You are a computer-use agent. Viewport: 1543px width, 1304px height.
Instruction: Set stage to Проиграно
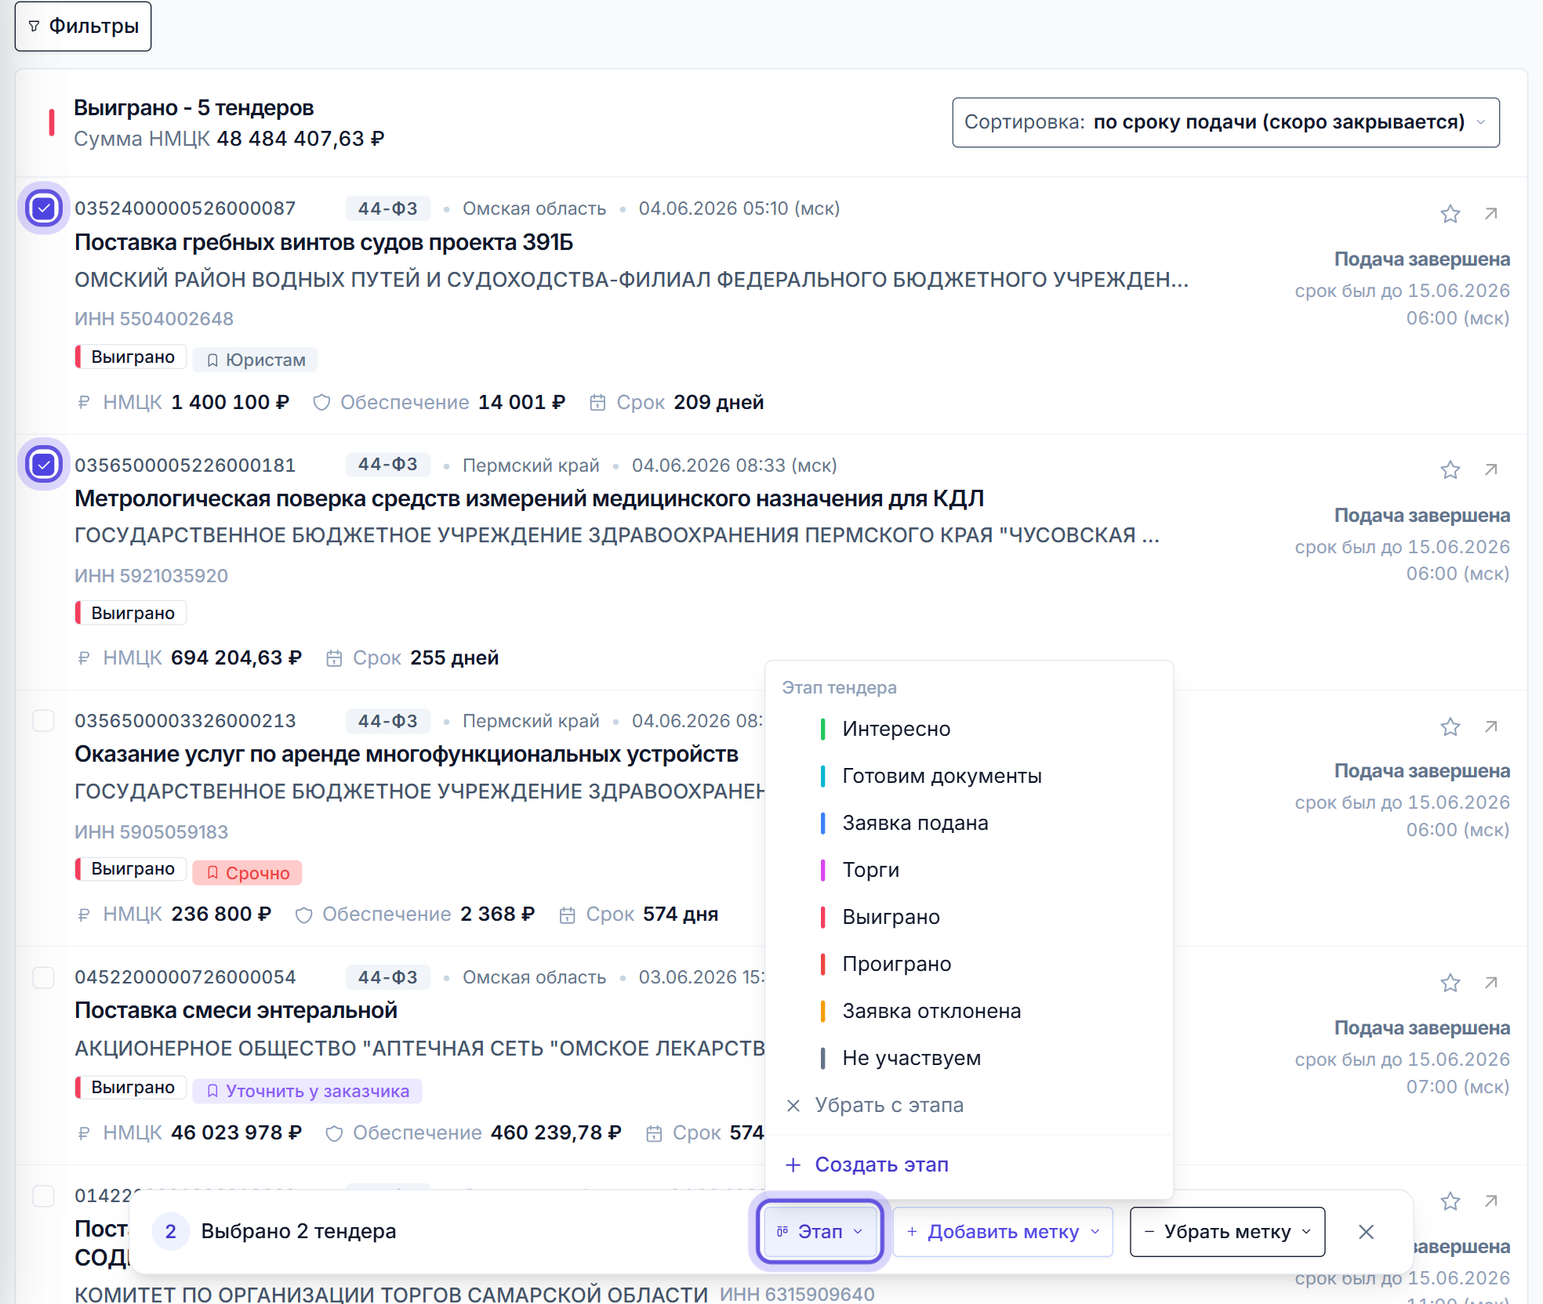click(969, 964)
